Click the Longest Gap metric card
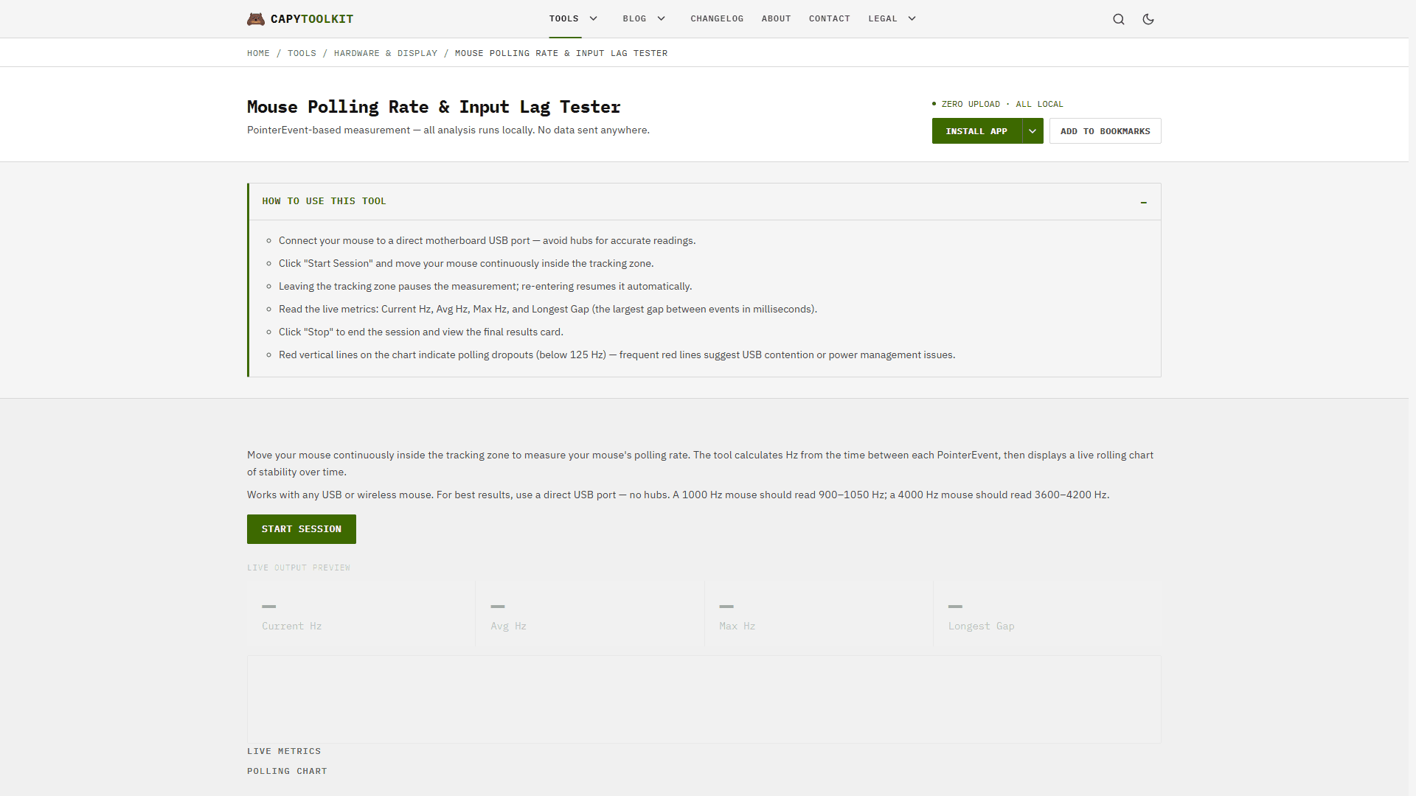 pos(1047,614)
